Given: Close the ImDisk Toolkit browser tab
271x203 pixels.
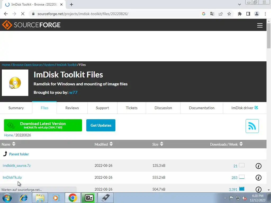Looking at the screenshot, I should click(x=61, y=4).
